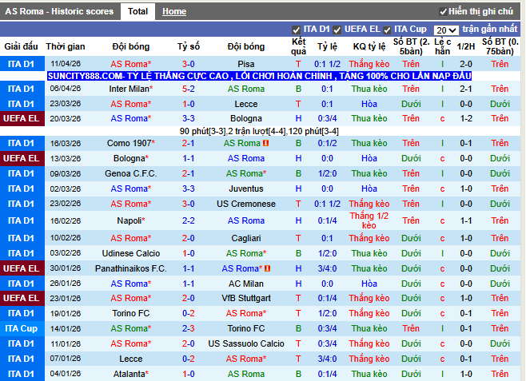The height and width of the screenshot is (381, 526).
Task: Open the SUNCITY888.COM advertisement banner
Action: pyautogui.click(x=259, y=76)
